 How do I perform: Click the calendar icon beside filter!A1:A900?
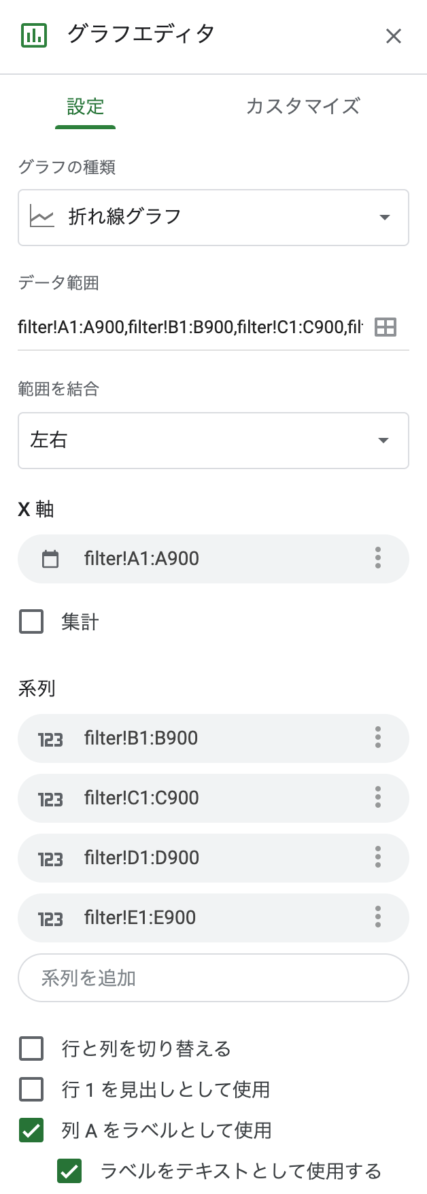coord(50,558)
